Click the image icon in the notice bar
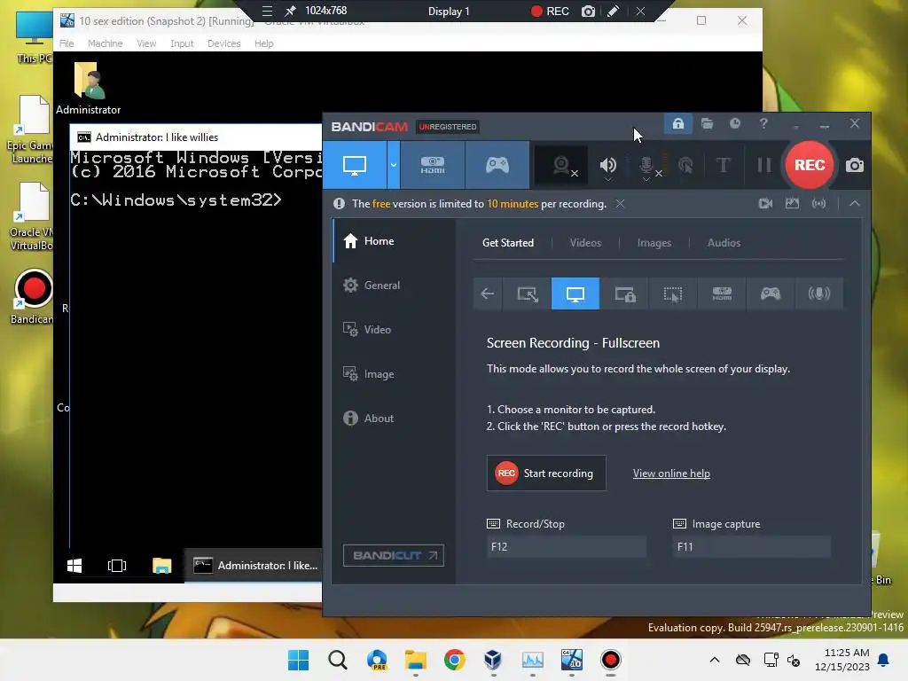 (792, 203)
